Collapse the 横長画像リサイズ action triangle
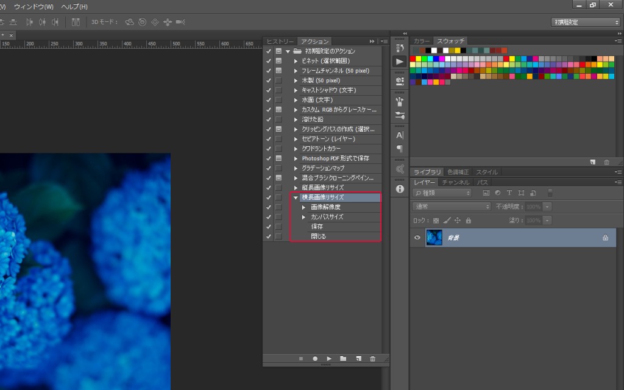Image resolution: width=624 pixels, height=390 pixels. click(x=296, y=197)
